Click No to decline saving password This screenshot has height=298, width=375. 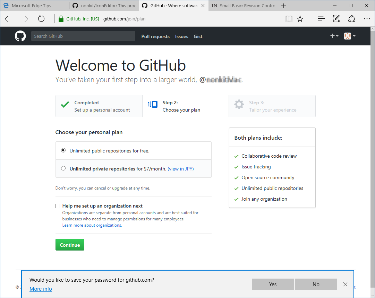316,284
